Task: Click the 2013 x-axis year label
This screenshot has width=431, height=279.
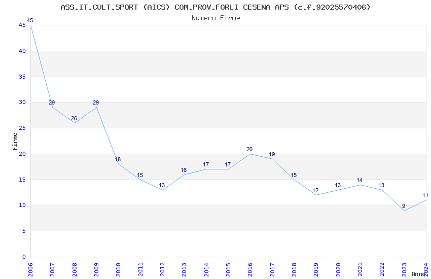Action: coord(185,270)
